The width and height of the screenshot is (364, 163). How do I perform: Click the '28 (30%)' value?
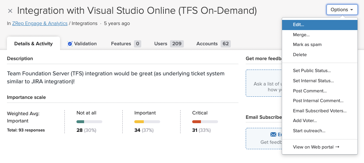point(86,130)
